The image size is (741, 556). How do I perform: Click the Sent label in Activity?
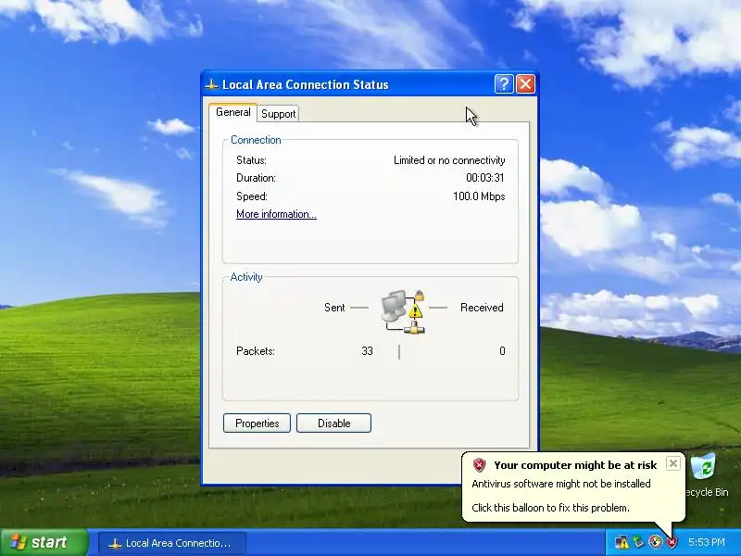pyautogui.click(x=334, y=308)
